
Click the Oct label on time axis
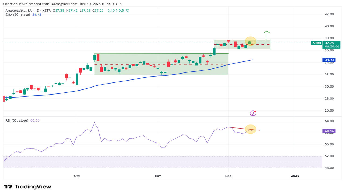77,176
